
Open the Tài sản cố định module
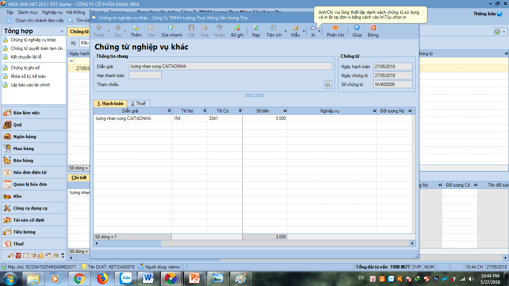tap(34, 220)
